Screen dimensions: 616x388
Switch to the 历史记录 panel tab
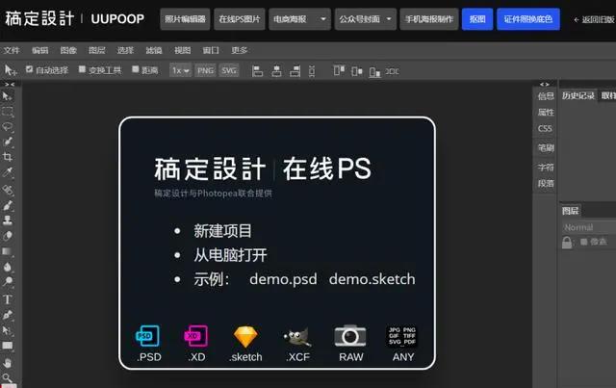(x=577, y=95)
